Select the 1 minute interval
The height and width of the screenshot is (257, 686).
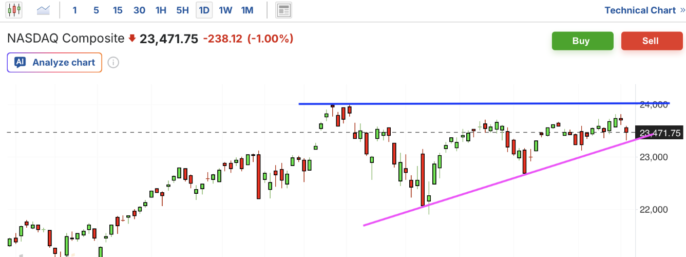(x=74, y=10)
